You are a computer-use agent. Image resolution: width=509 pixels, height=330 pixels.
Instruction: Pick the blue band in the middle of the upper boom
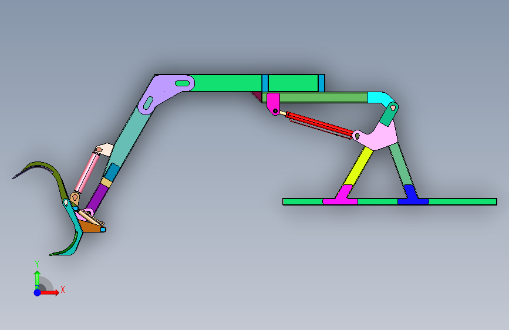click(x=265, y=83)
